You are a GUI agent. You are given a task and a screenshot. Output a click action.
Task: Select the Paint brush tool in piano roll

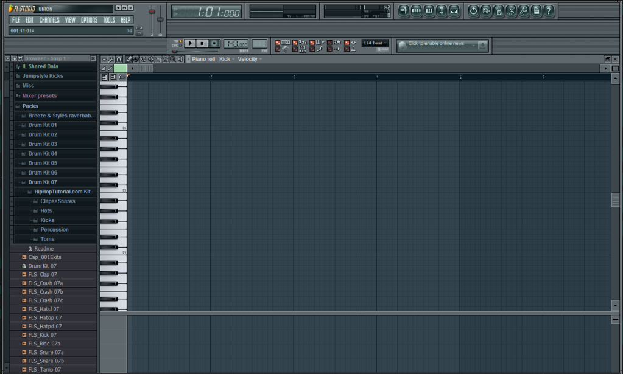click(x=136, y=59)
